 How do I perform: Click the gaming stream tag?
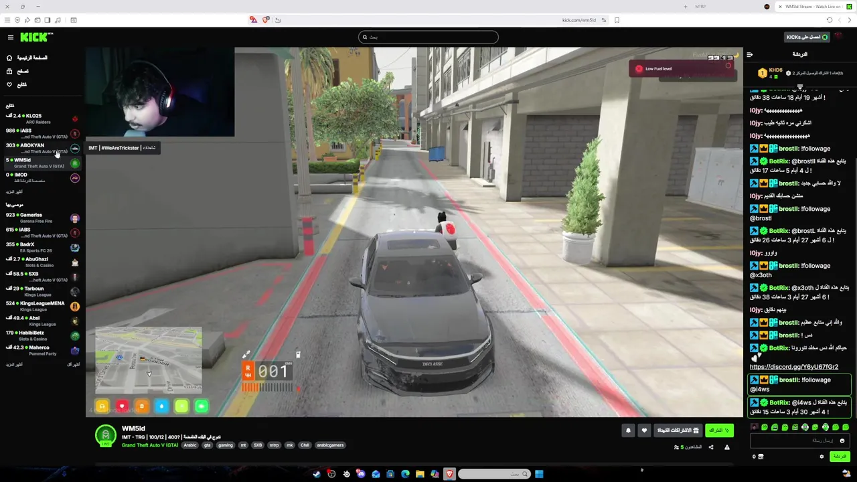225,445
